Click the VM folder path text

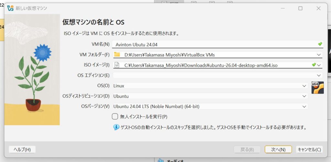tap(169, 55)
